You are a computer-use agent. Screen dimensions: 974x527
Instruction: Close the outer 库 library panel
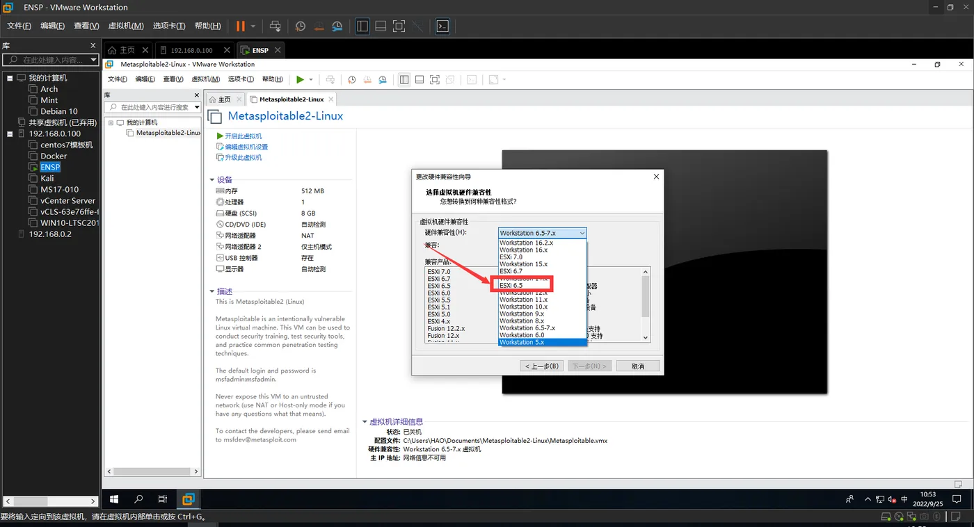(94, 45)
